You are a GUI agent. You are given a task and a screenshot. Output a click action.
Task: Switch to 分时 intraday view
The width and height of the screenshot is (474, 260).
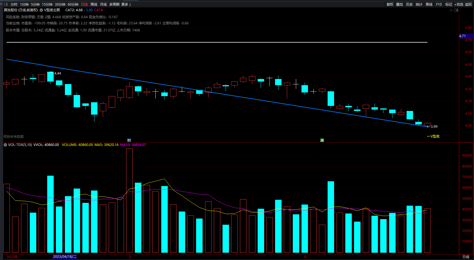14,4
